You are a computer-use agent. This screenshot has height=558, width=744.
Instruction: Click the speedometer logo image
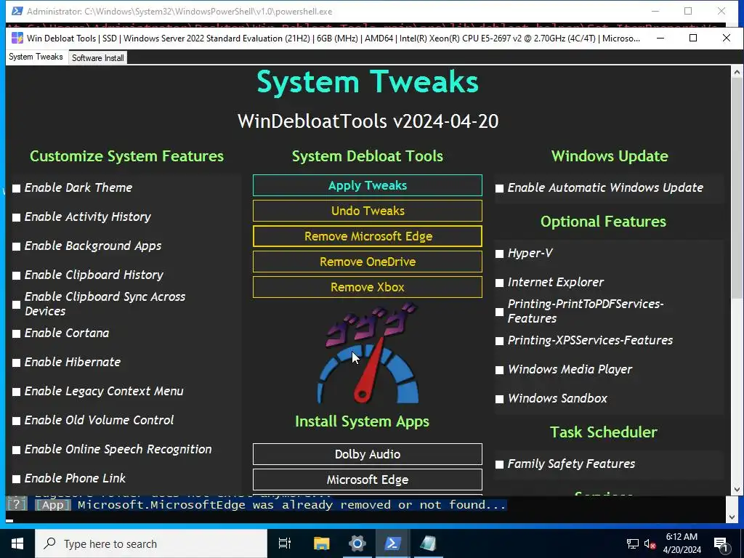pos(368,354)
